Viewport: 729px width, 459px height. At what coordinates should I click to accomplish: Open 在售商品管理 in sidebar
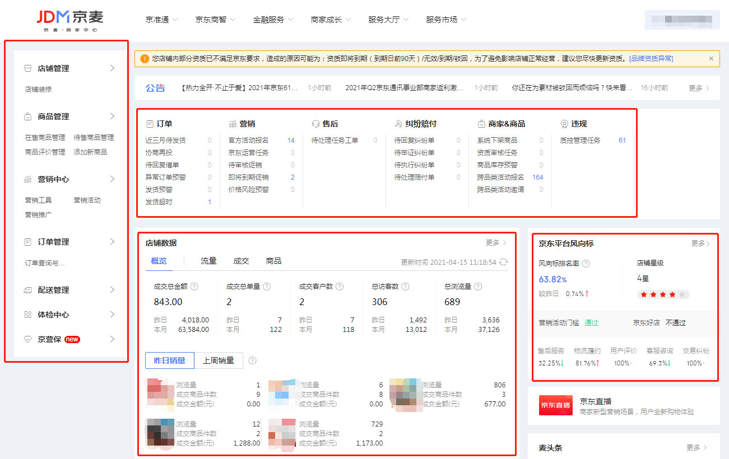[x=45, y=137]
